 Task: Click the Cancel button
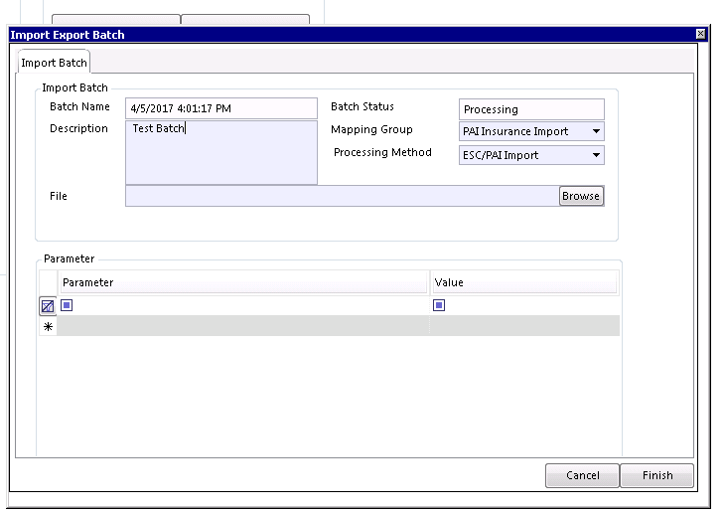click(x=582, y=475)
